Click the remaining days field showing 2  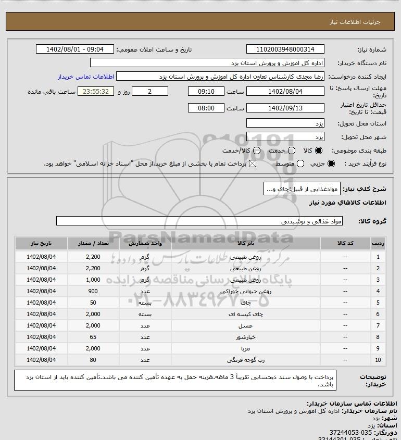tap(150, 91)
